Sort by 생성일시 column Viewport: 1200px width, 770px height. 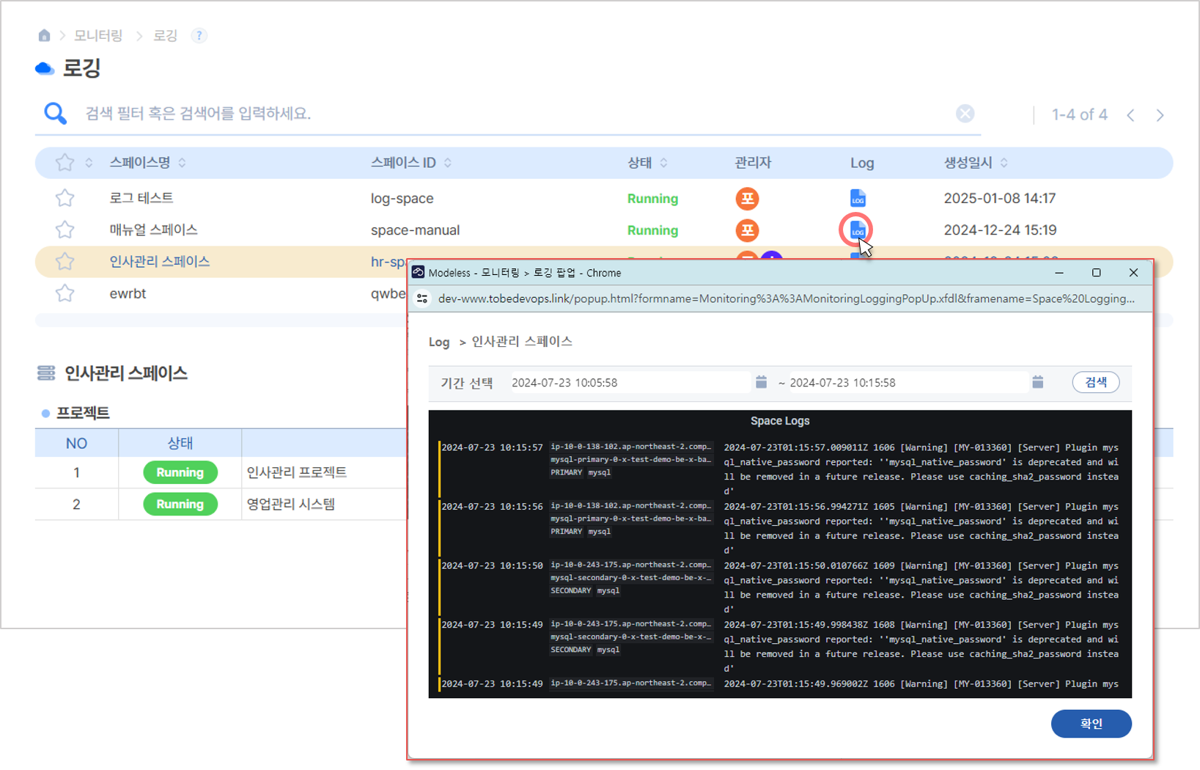(1004, 163)
